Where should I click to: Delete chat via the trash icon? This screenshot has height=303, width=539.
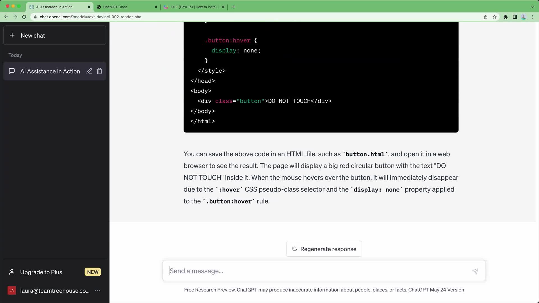[99, 71]
